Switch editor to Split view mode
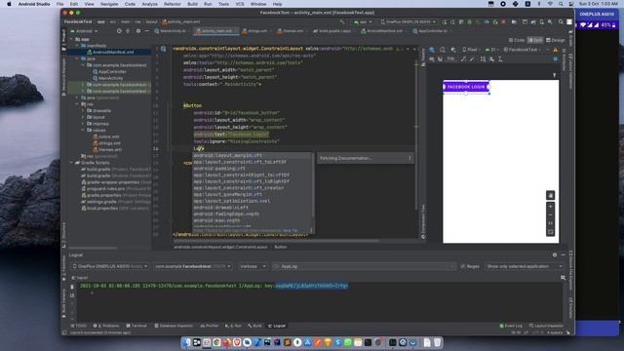This screenshot has height=351, width=624. [x=535, y=40]
